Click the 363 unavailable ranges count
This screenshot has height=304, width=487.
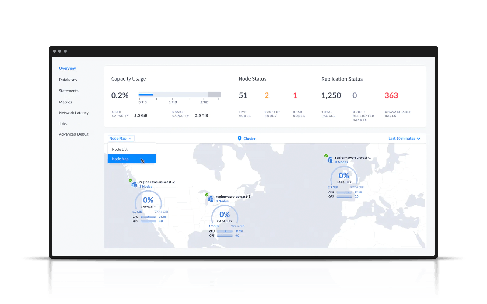(391, 95)
